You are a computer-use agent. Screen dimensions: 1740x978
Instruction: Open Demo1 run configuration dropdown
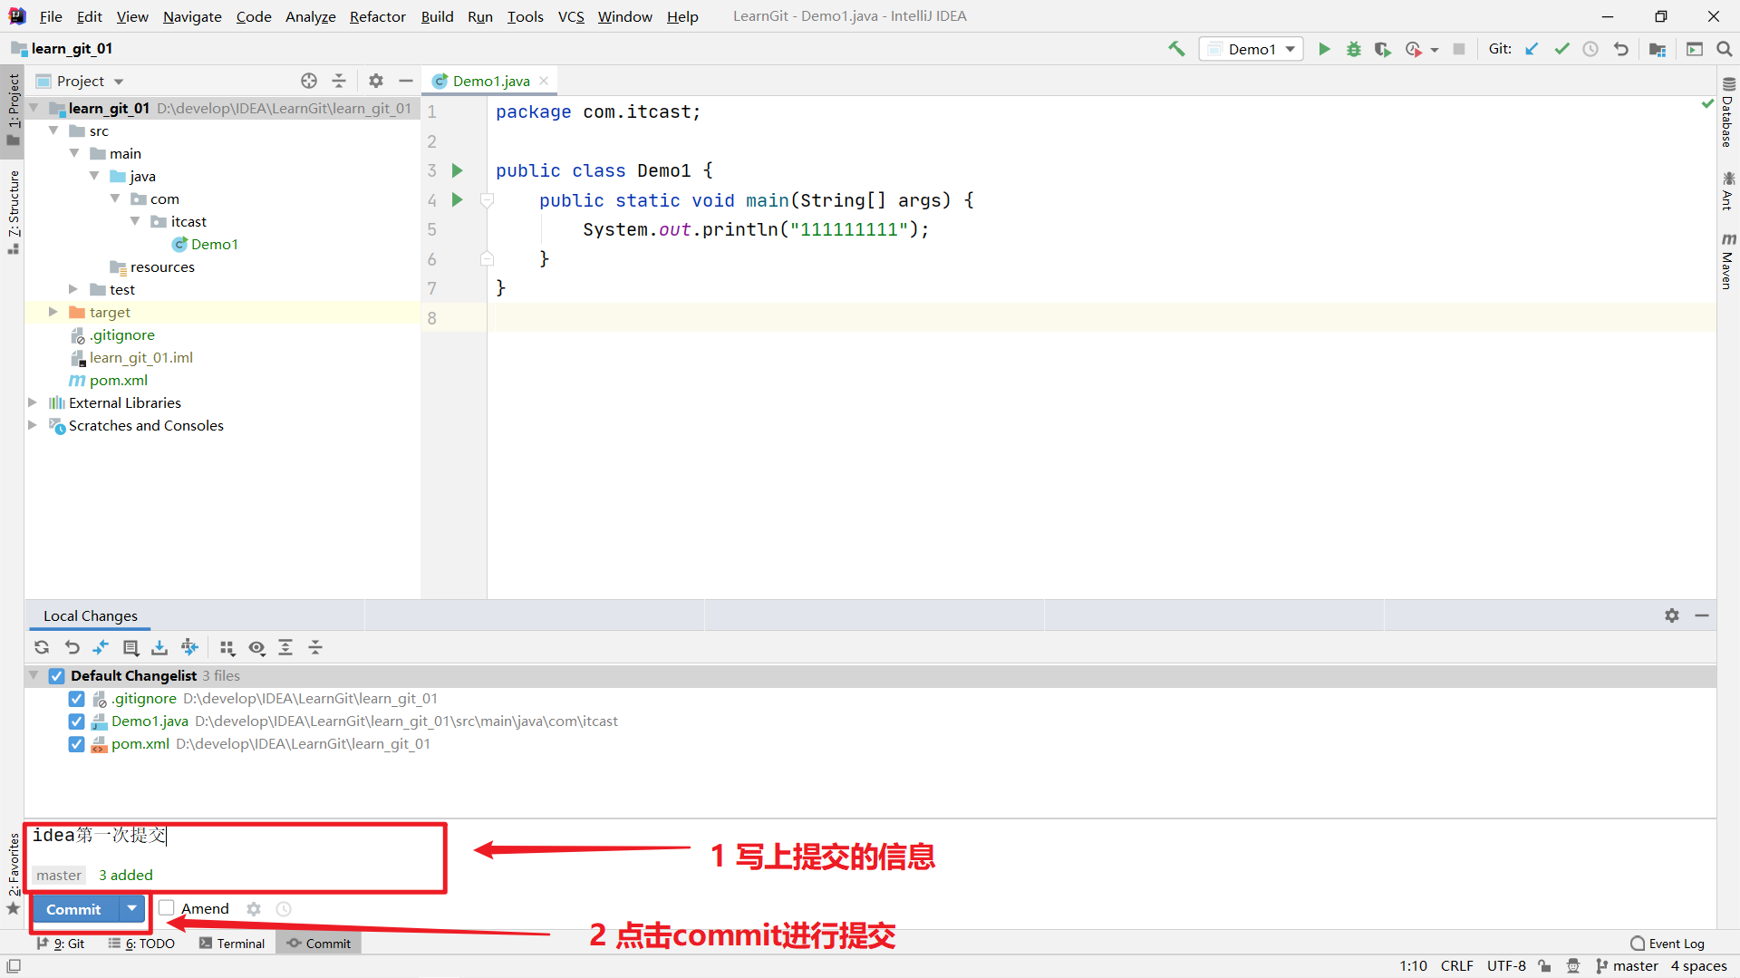coord(1252,49)
